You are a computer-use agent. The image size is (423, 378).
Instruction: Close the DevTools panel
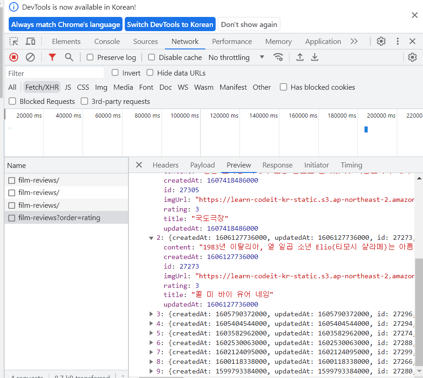pos(412,42)
